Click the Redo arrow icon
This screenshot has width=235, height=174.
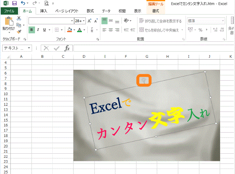coord(35,3)
